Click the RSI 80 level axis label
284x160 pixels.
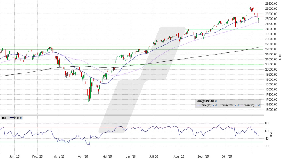(x=267, y=123)
